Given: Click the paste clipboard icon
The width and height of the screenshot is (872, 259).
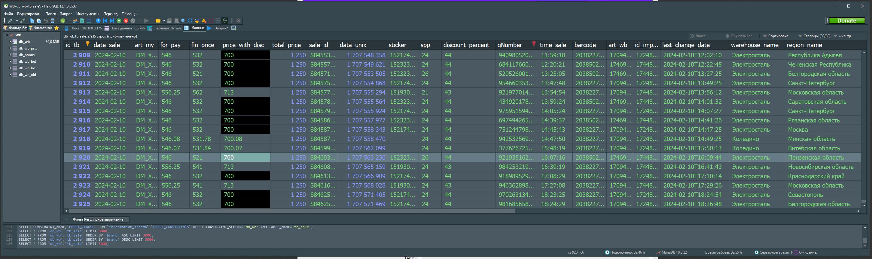Looking at the screenshot, I should pos(38,21).
